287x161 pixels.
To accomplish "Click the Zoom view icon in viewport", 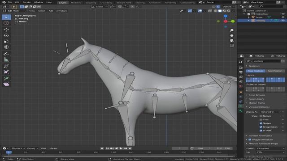I will point(231,30).
